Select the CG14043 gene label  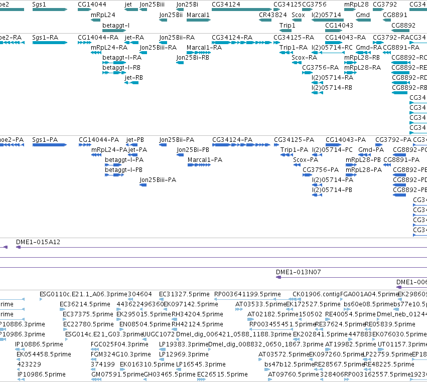pos(339,25)
